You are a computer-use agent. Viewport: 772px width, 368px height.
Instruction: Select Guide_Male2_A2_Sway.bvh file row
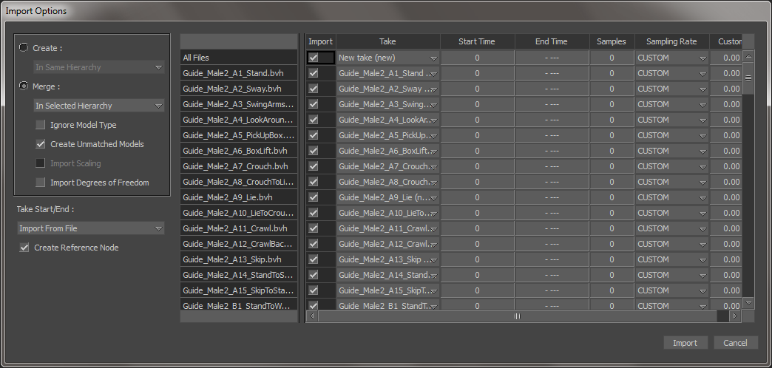(x=240, y=89)
